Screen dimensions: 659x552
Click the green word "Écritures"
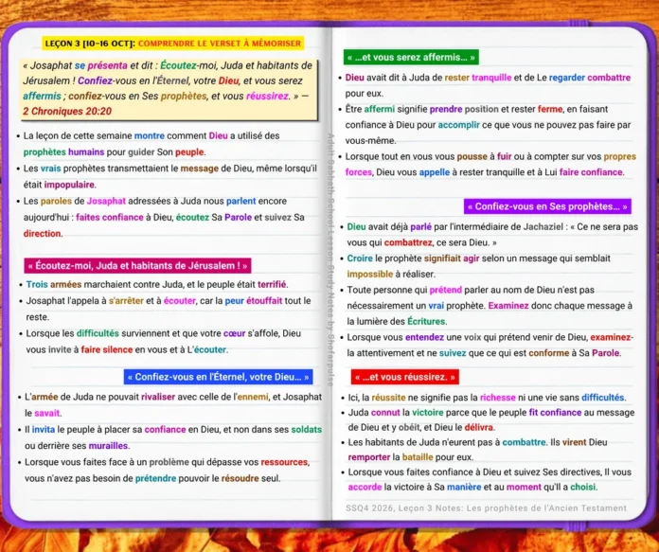[426, 321]
